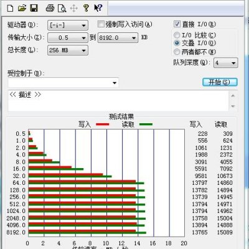Expand the 256 MB total length dropdown
This screenshot has width=249, height=249.
[x=68, y=50]
